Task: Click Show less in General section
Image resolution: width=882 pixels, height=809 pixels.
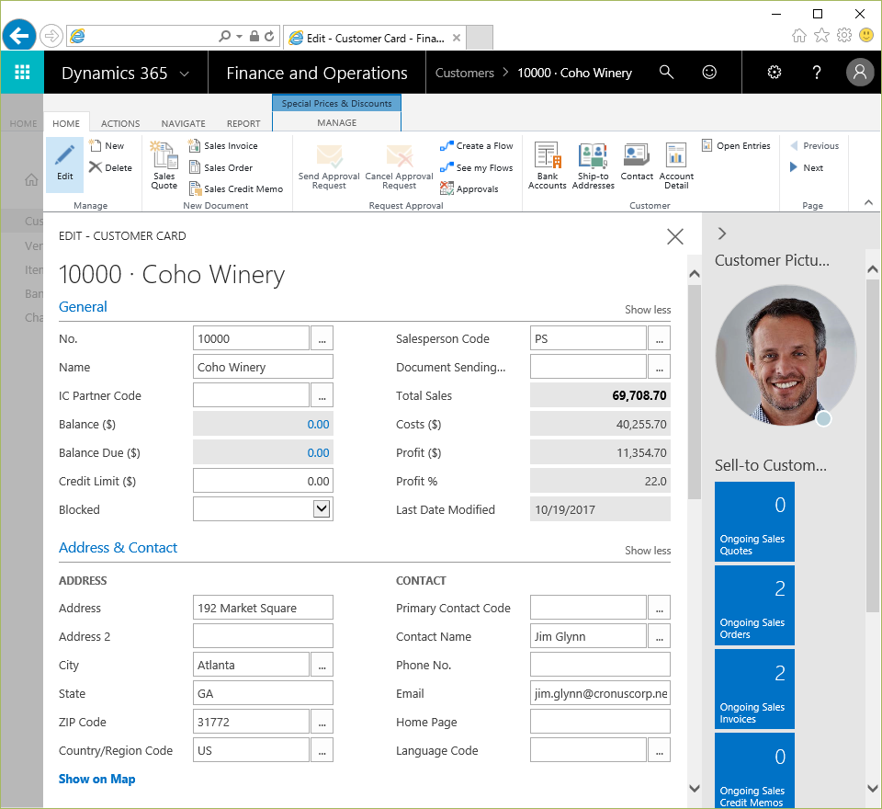Action: click(x=648, y=310)
